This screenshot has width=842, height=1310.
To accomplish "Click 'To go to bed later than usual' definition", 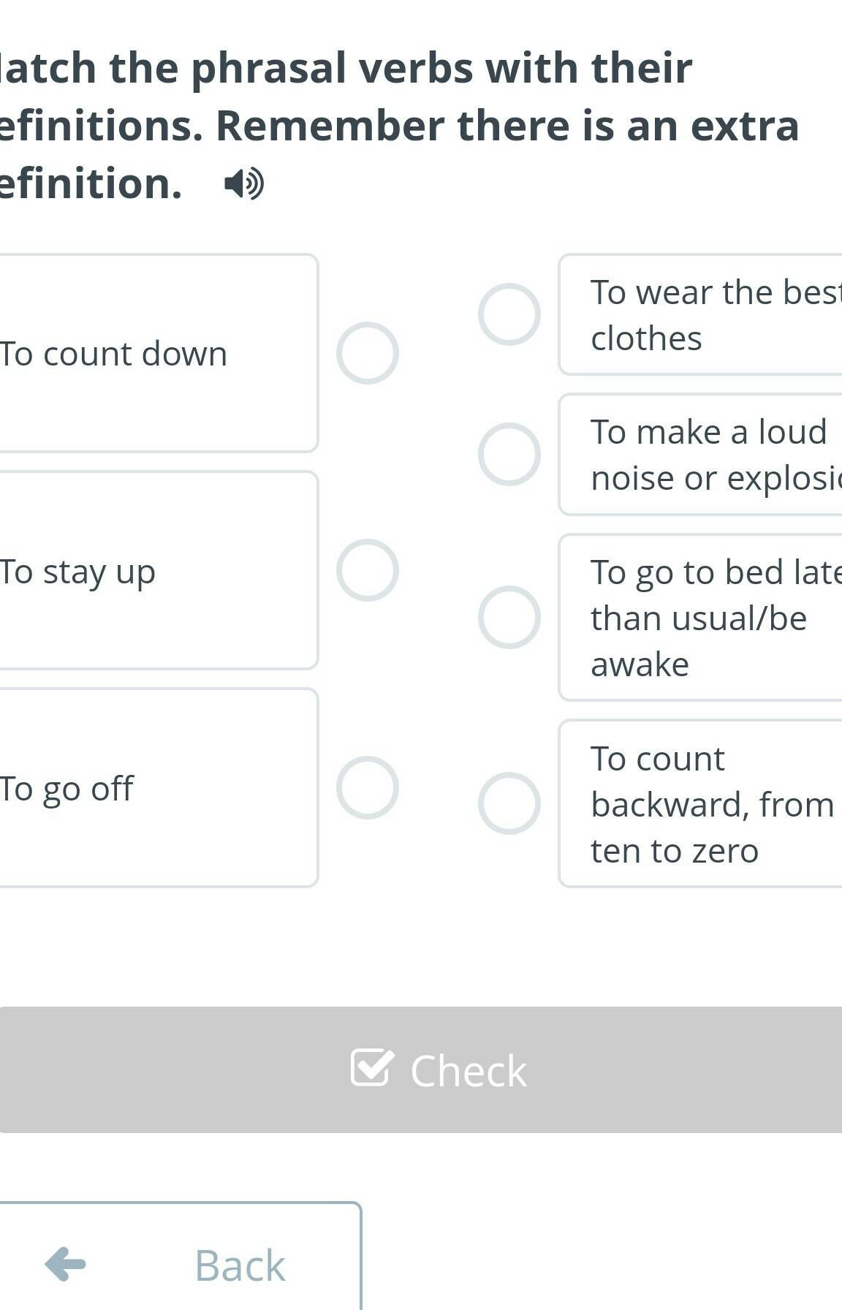I will pos(700,617).
